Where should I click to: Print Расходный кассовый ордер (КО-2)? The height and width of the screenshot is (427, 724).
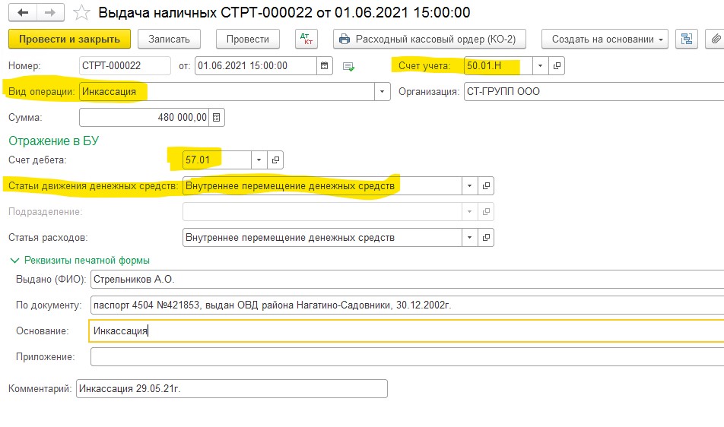431,39
